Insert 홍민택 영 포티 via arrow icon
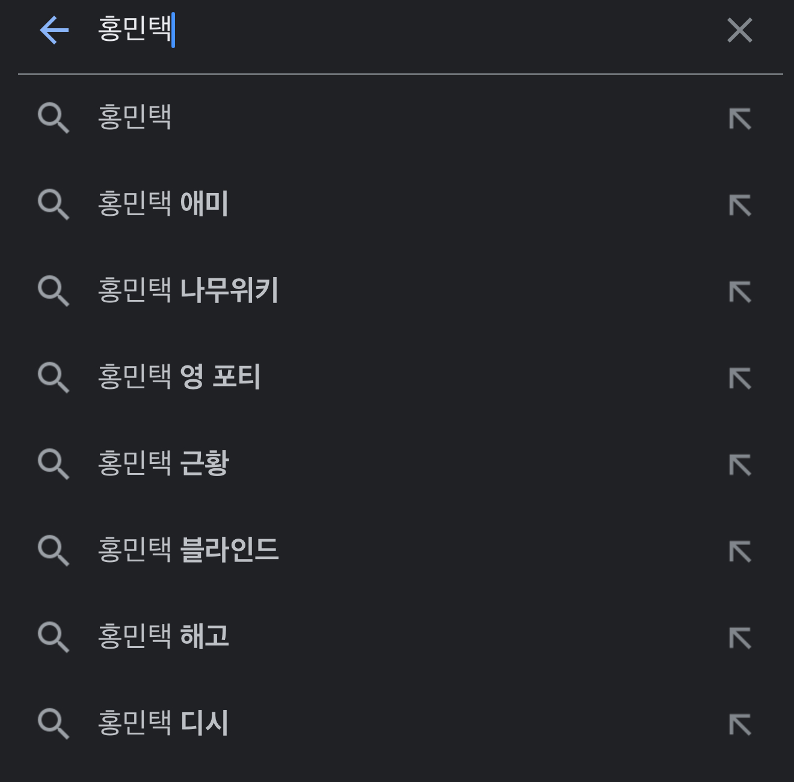Screen dimensions: 794x782 tap(740, 378)
